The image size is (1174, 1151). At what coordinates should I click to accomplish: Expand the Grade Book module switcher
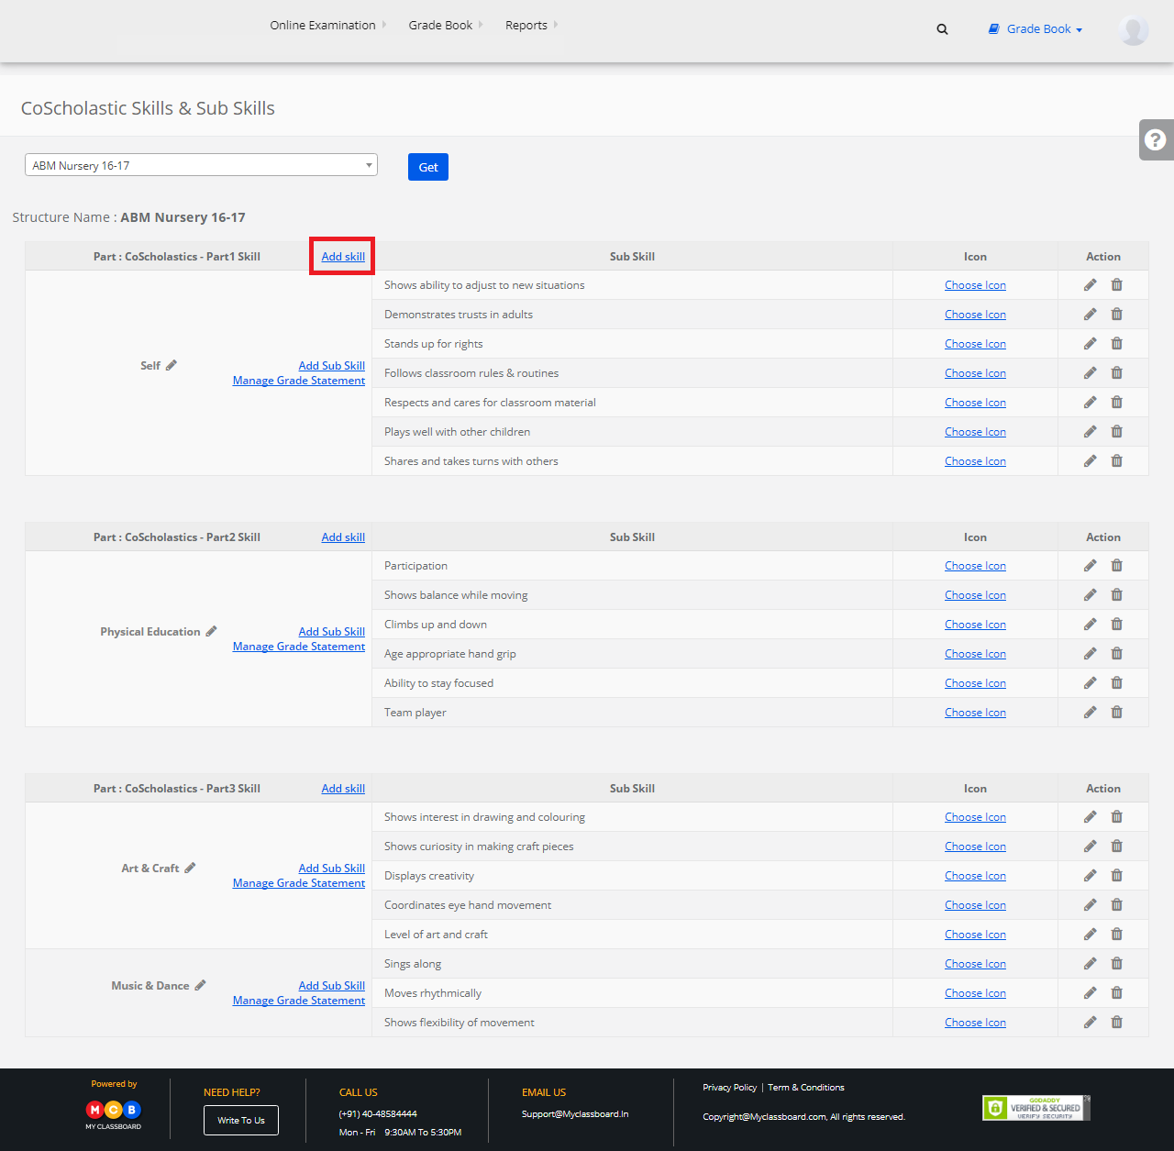(1036, 29)
